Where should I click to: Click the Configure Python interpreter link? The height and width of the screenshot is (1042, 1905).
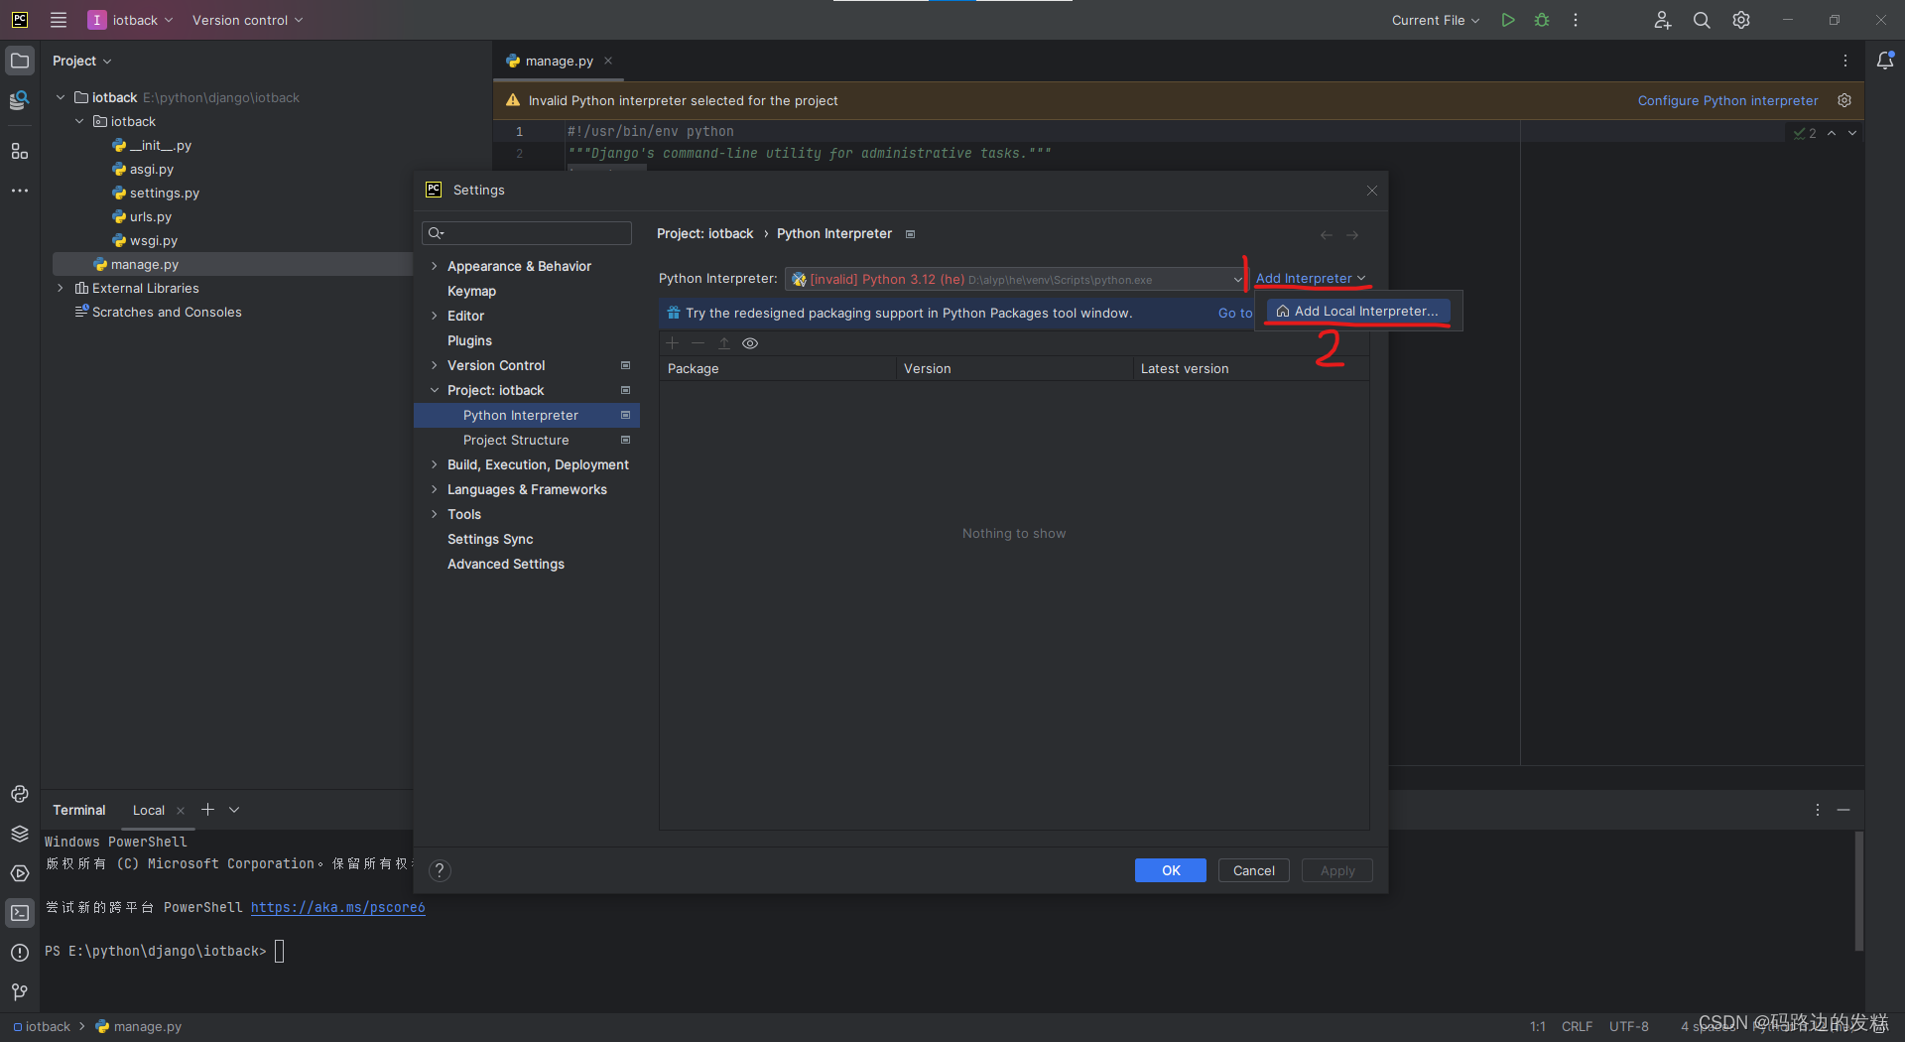coord(1727,100)
